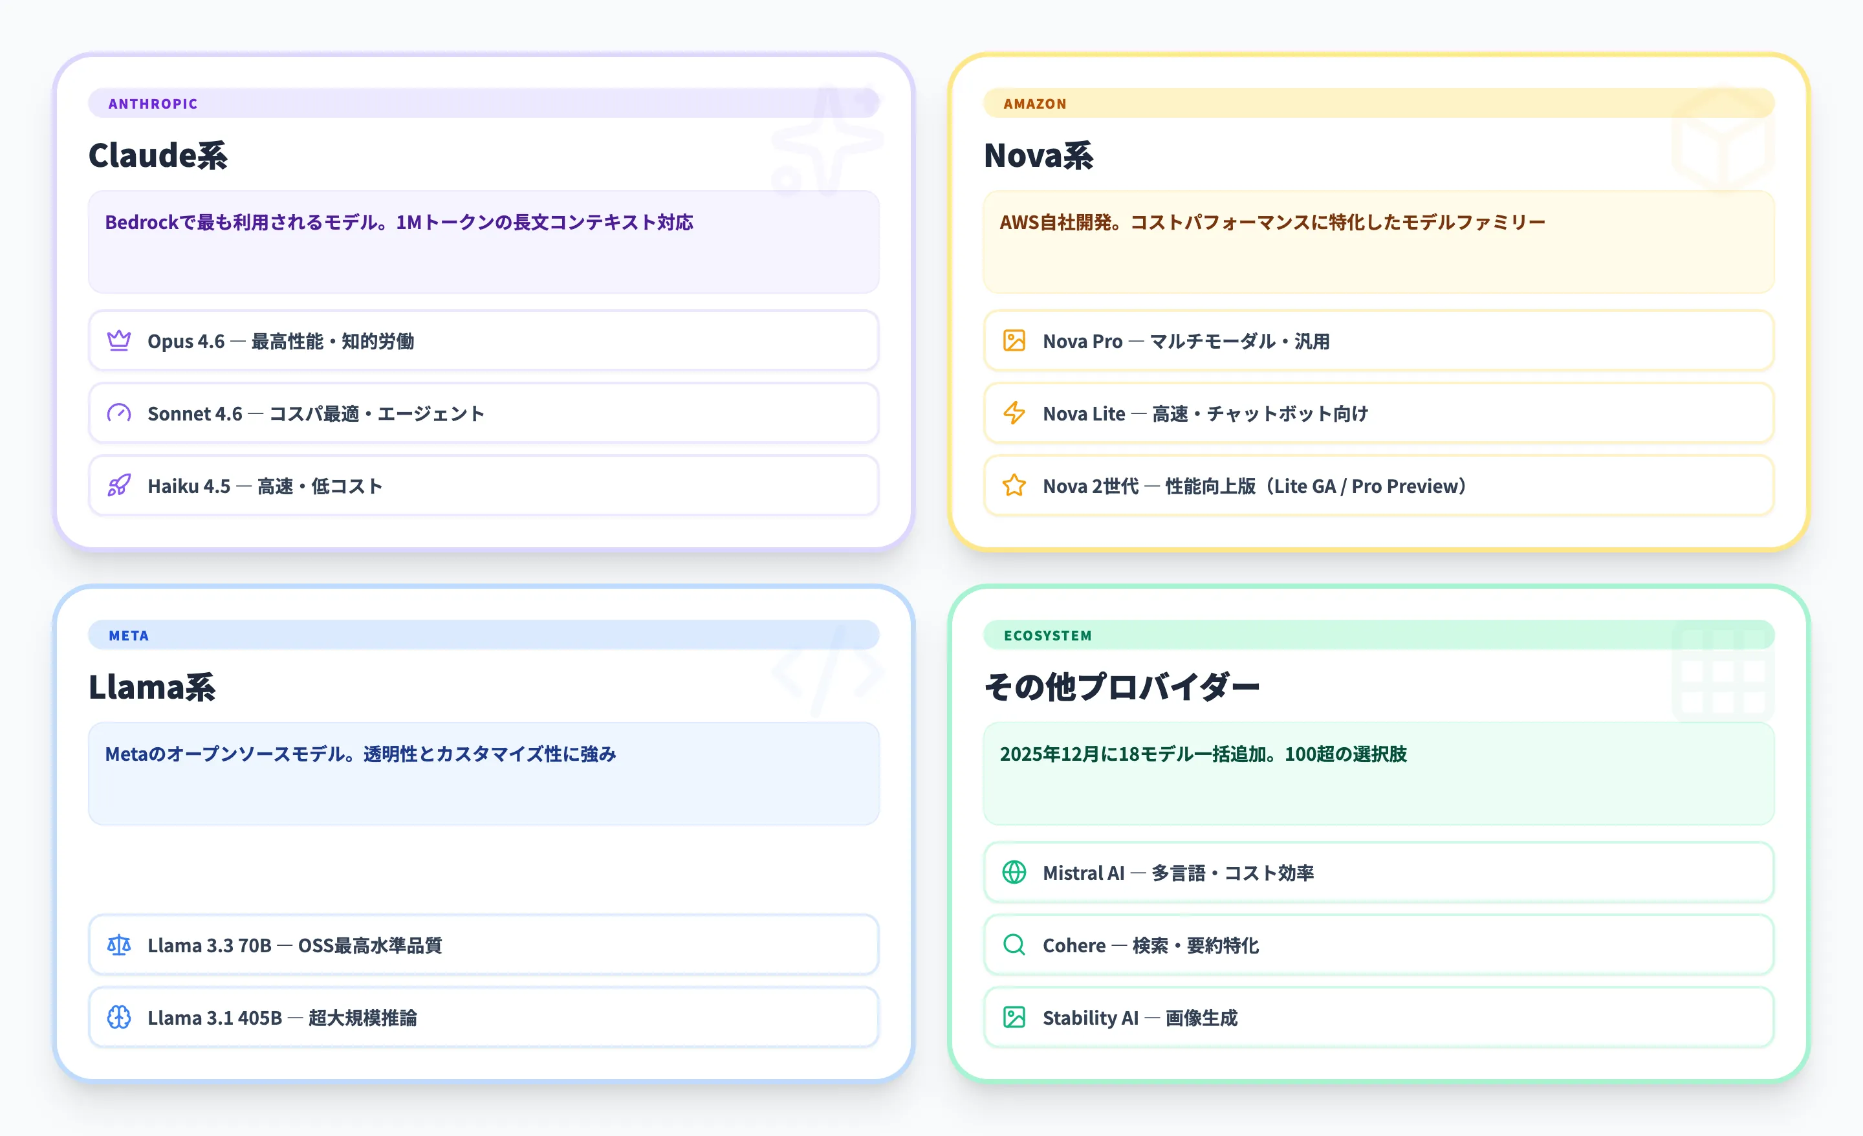Screen dimensions: 1863x1136
Task: Click the scale icon beside Llama 3.3 70B
Action: pyautogui.click(x=119, y=945)
